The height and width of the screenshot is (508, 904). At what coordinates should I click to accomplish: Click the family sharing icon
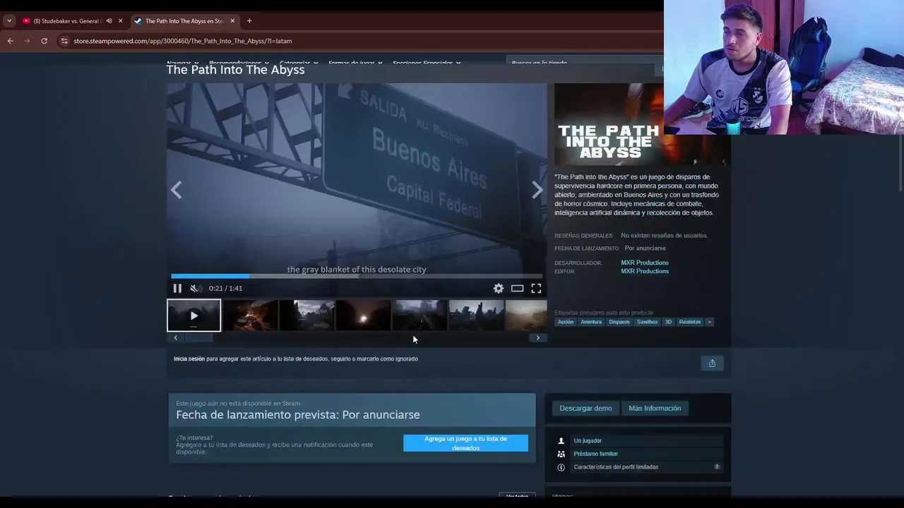point(561,454)
